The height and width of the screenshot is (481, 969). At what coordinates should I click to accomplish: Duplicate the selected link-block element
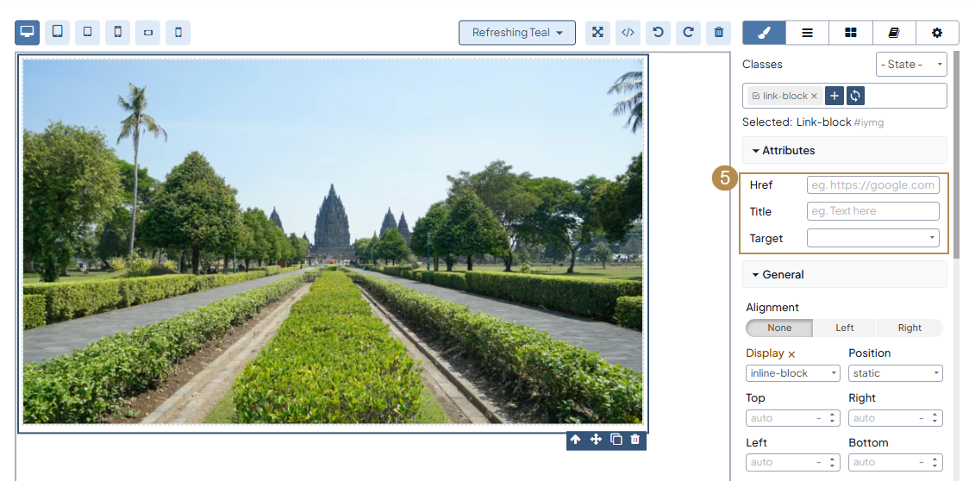[616, 440]
